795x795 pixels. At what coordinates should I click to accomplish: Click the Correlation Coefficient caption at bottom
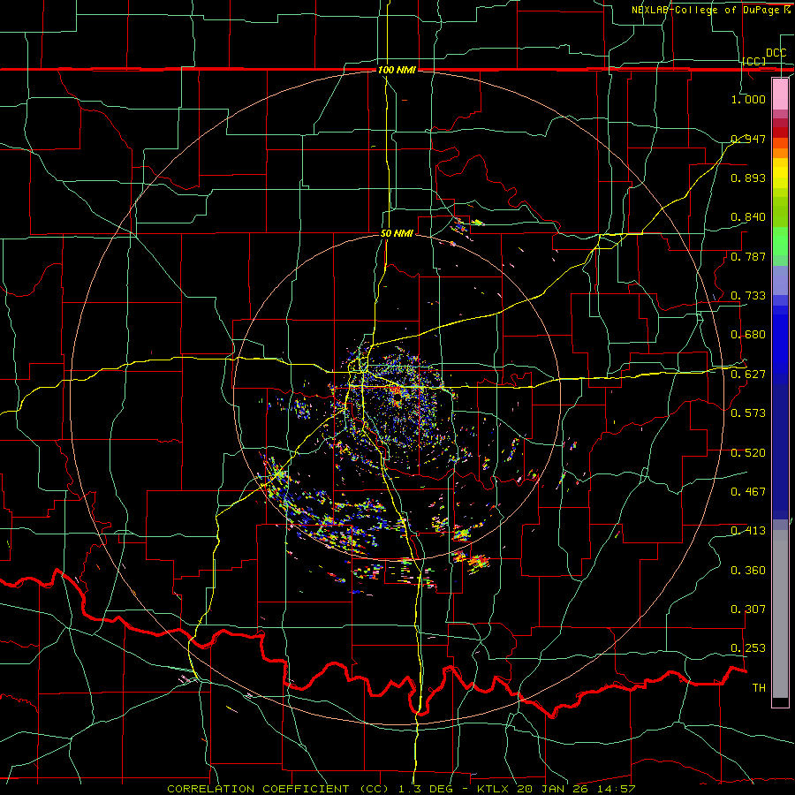400,789
